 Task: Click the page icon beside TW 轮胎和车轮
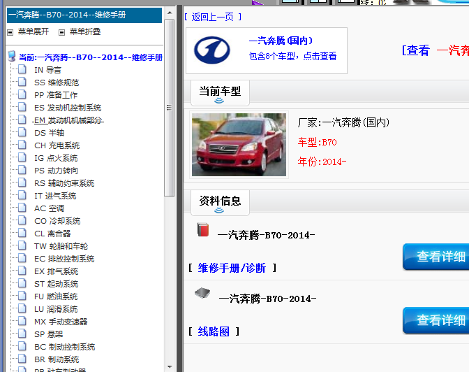tap(22, 245)
